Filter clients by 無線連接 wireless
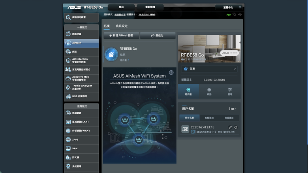Viewport: 308px width, 173px height. (x=229, y=118)
